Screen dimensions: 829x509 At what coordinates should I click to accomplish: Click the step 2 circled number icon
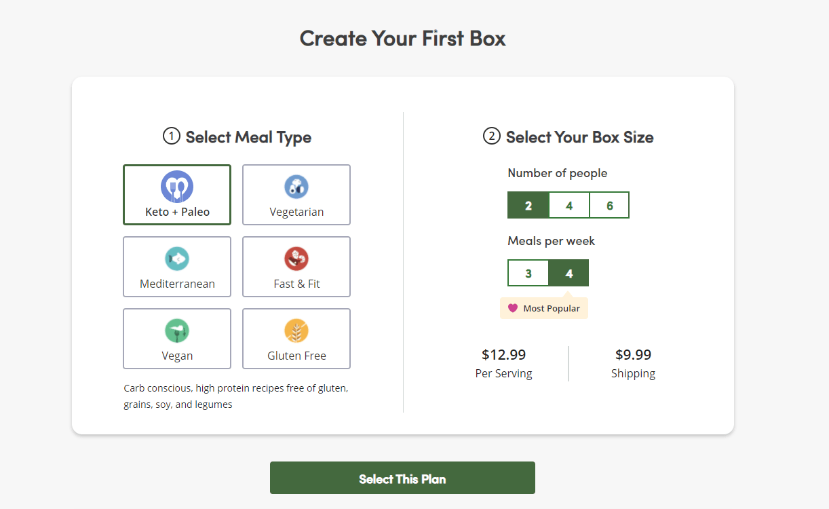492,136
